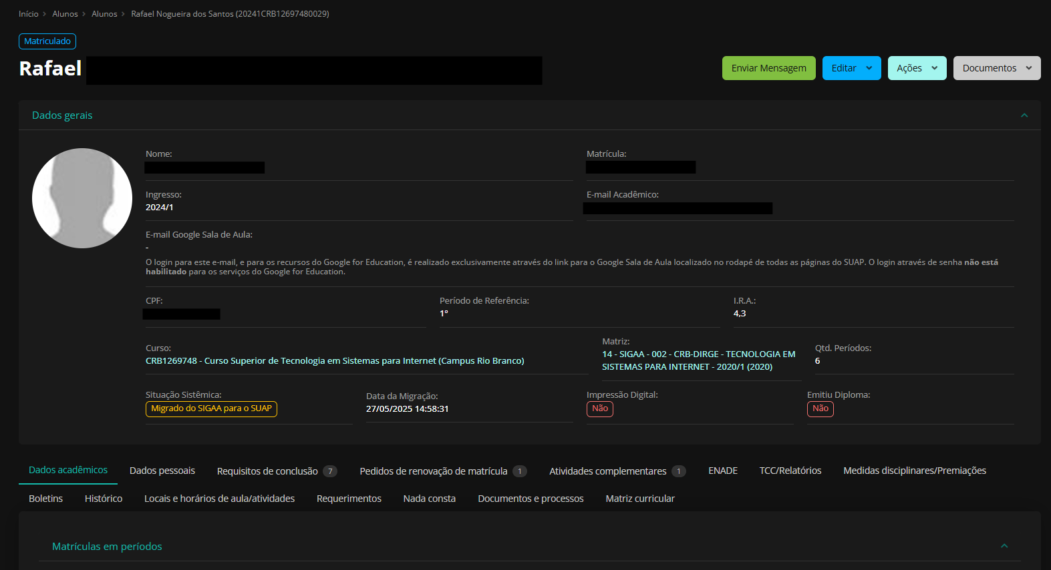Open the Editar dropdown menu
The image size is (1051, 570).
click(851, 68)
